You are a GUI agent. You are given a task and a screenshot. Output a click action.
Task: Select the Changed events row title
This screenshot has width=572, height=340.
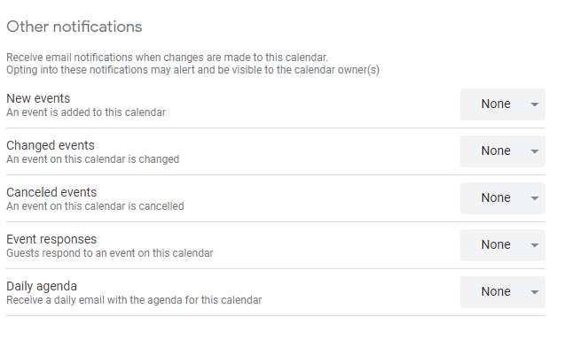coord(51,145)
